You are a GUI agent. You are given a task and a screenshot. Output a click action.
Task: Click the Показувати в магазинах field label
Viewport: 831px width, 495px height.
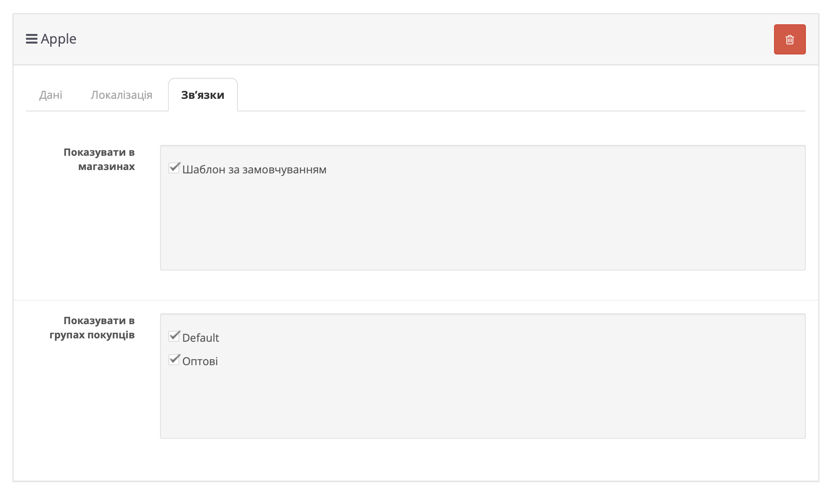pyautogui.click(x=99, y=159)
